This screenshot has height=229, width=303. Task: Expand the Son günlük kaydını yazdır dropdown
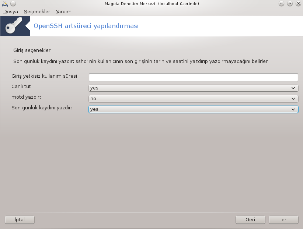click(x=193, y=109)
